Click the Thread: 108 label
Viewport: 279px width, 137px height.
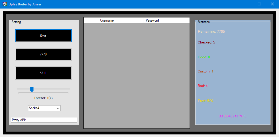click(43, 98)
